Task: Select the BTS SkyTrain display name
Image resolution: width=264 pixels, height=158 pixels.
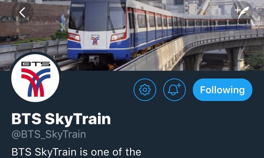Action: (x=61, y=119)
